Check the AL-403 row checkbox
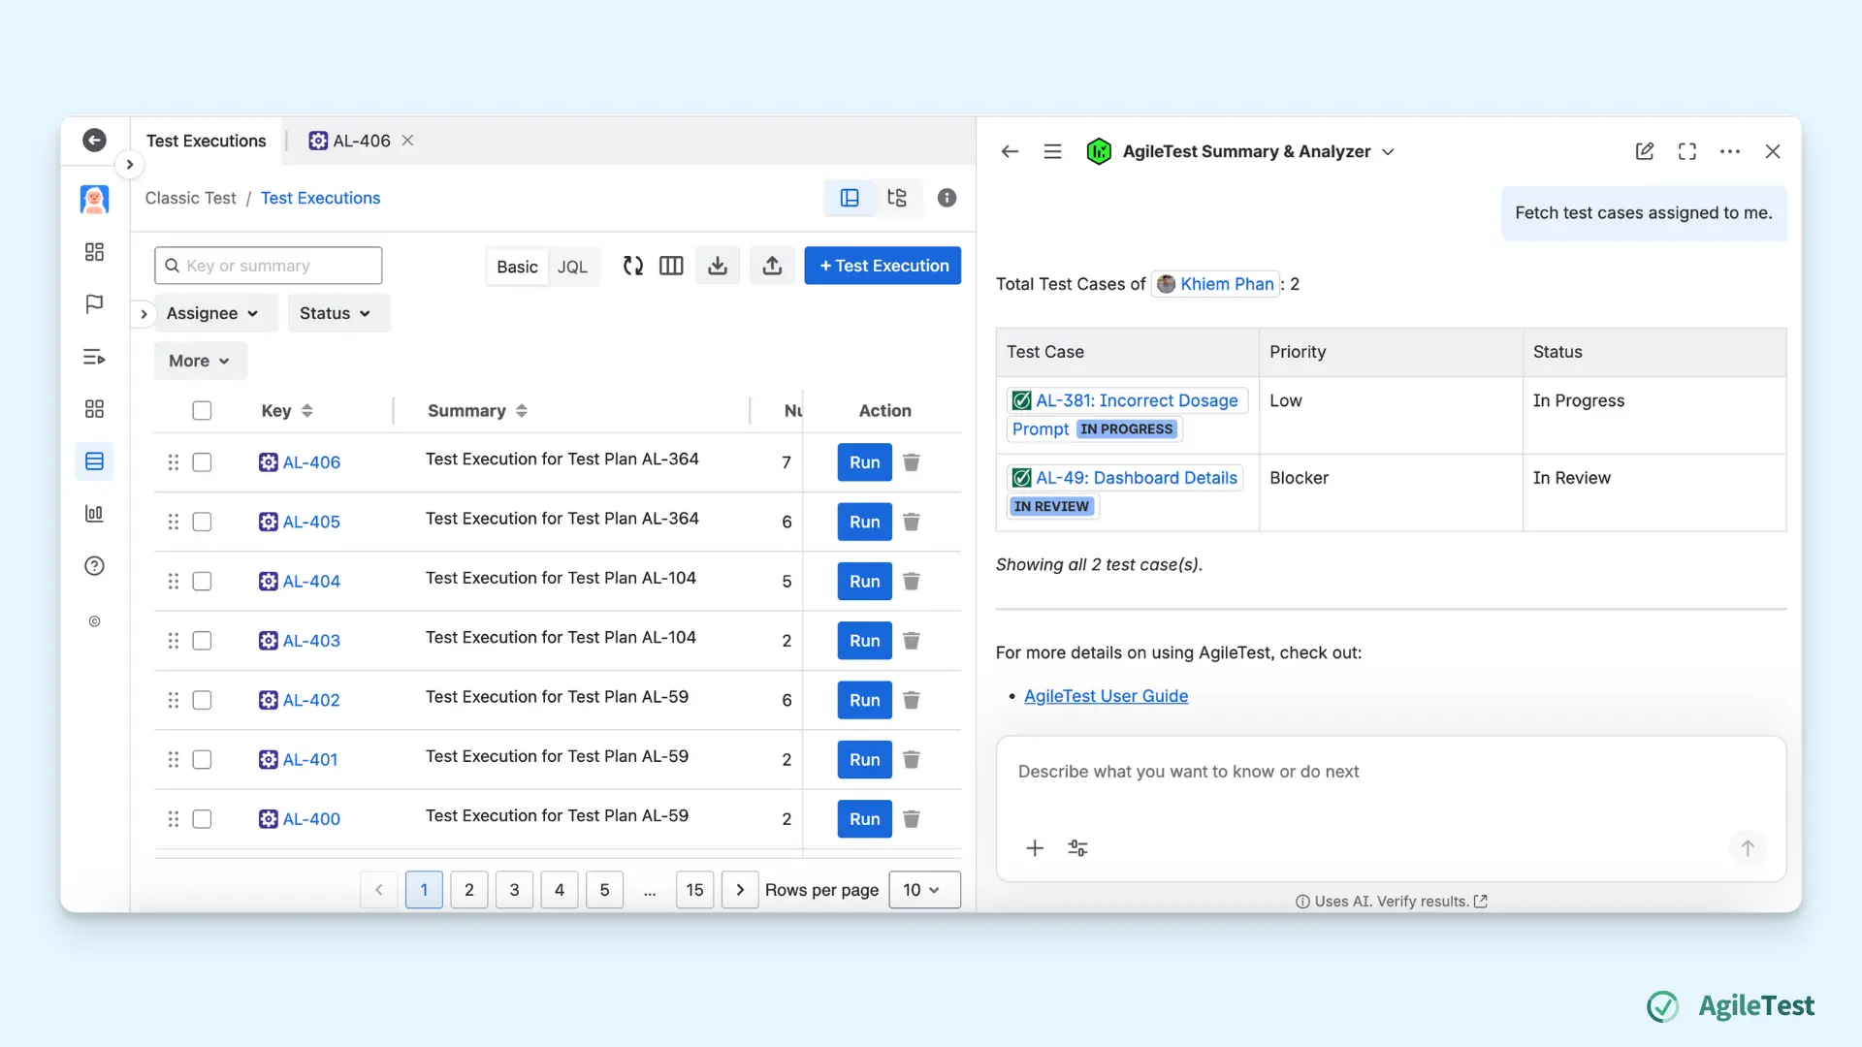Image resolution: width=1862 pixels, height=1047 pixels. point(202,641)
